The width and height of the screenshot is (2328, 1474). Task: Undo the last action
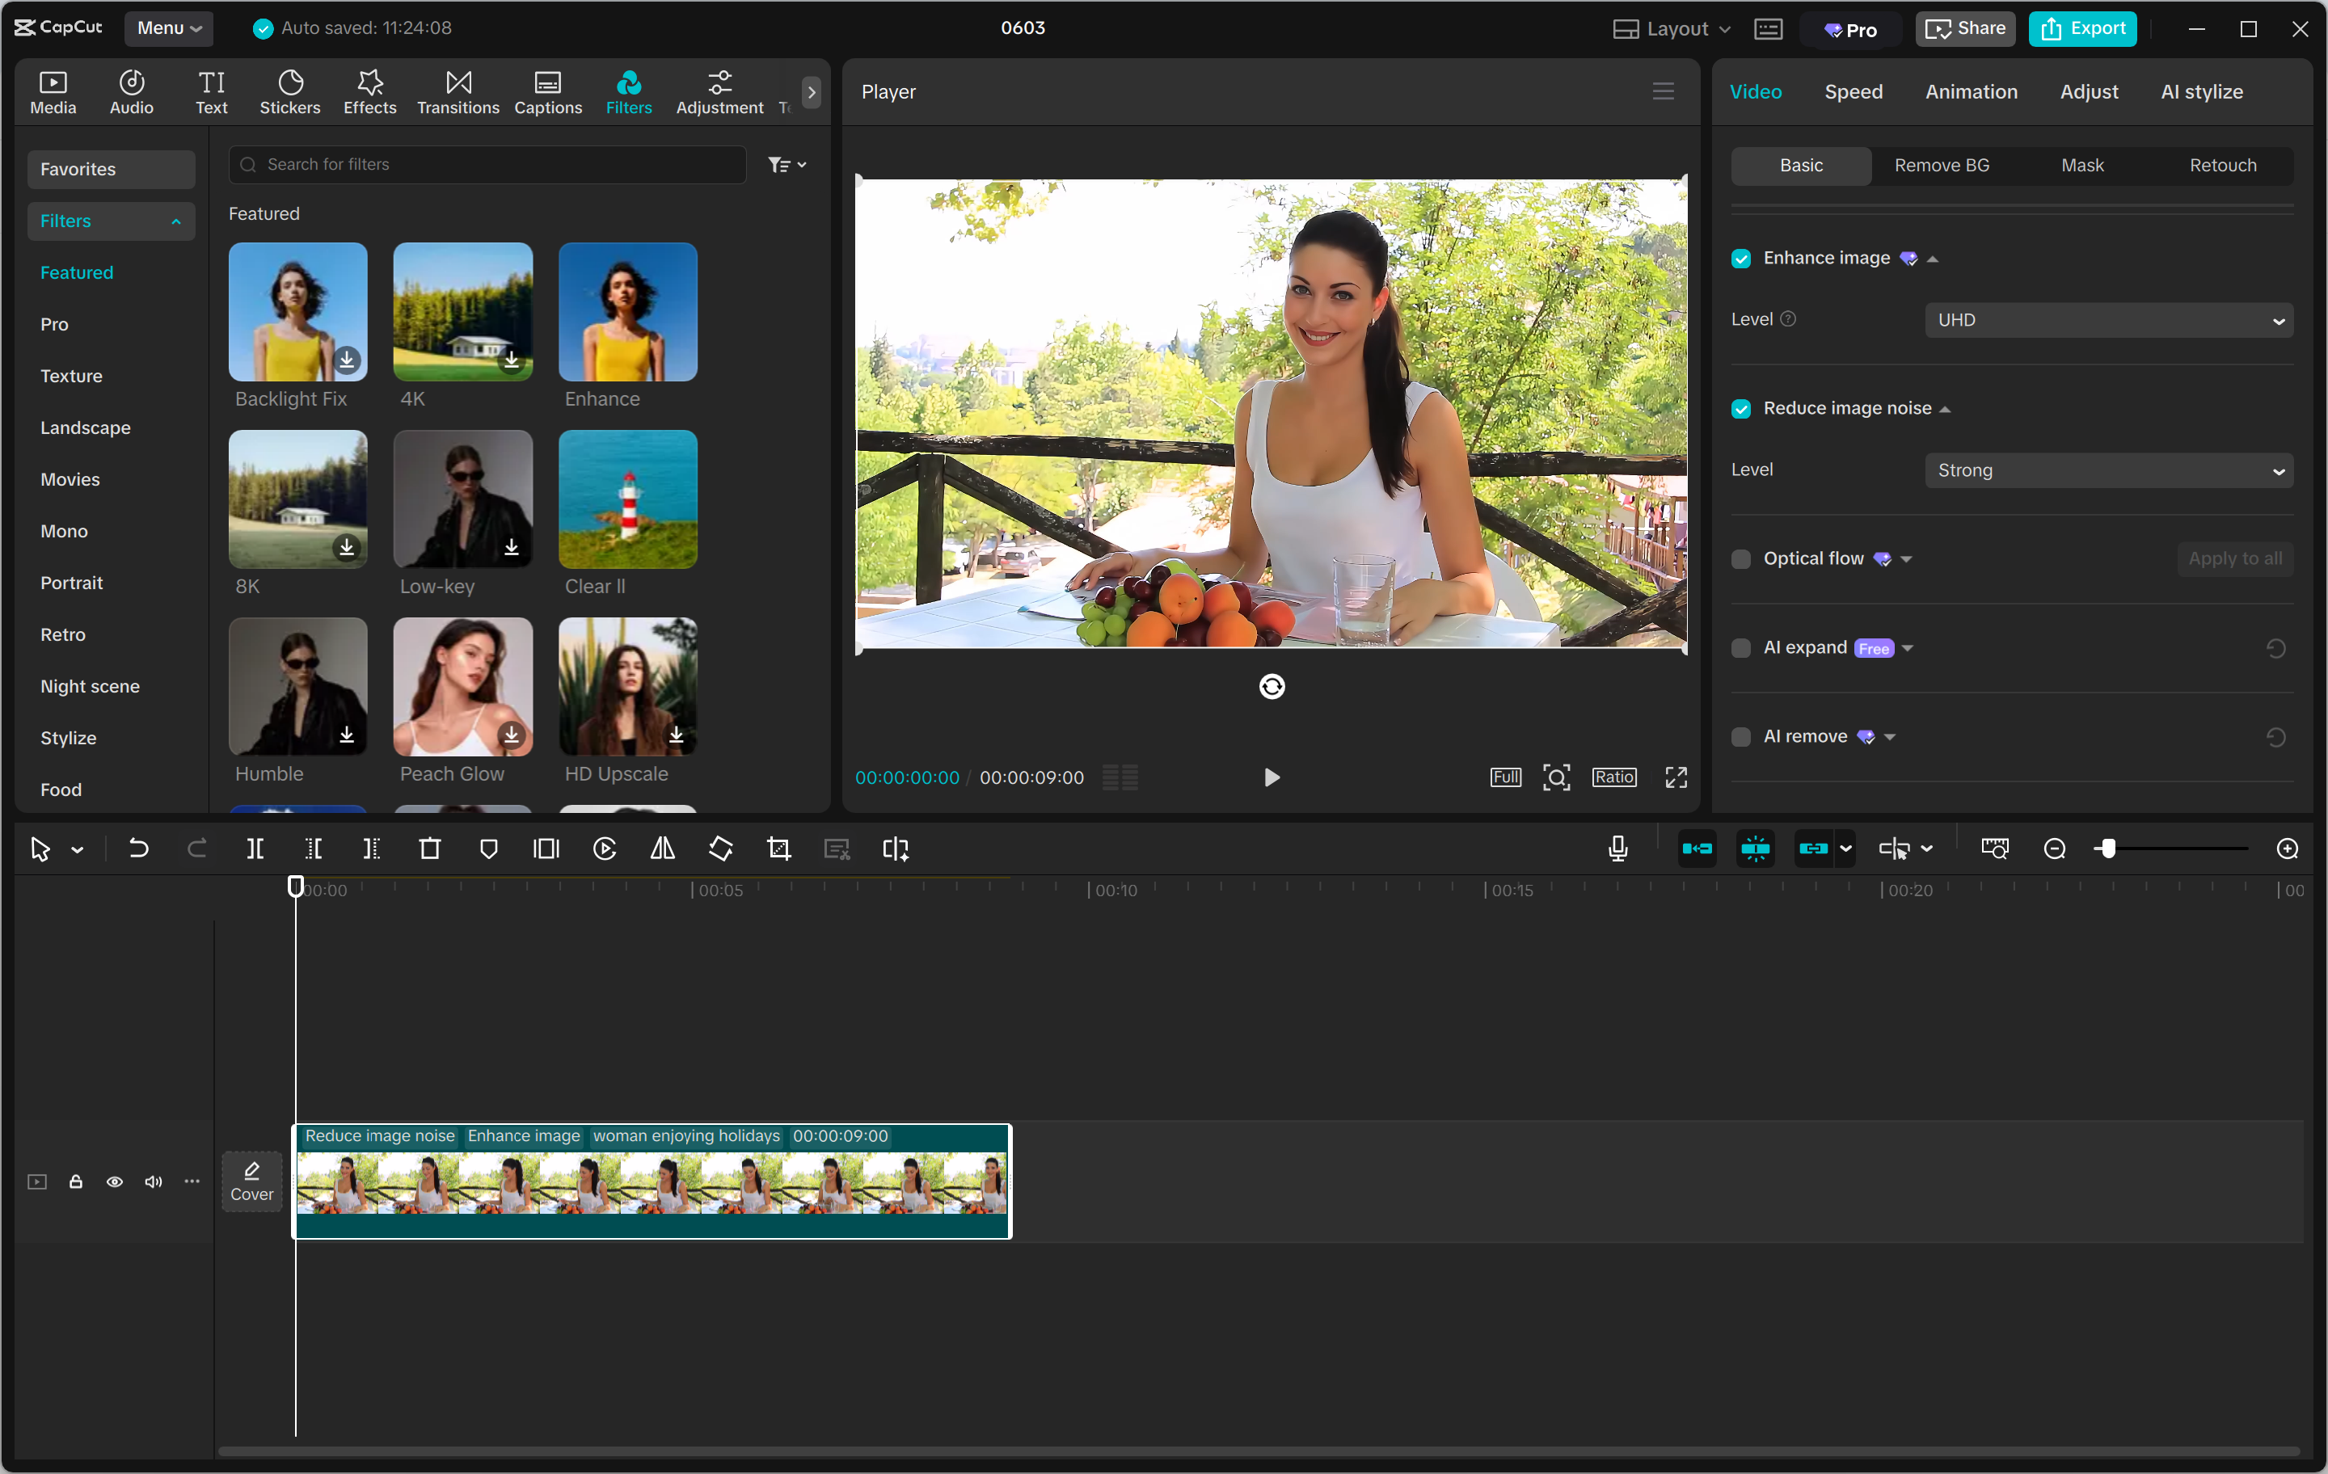tap(138, 849)
